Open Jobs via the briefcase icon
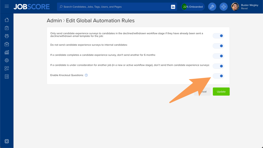This screenshot has height=148, width=263. (7, 44)
